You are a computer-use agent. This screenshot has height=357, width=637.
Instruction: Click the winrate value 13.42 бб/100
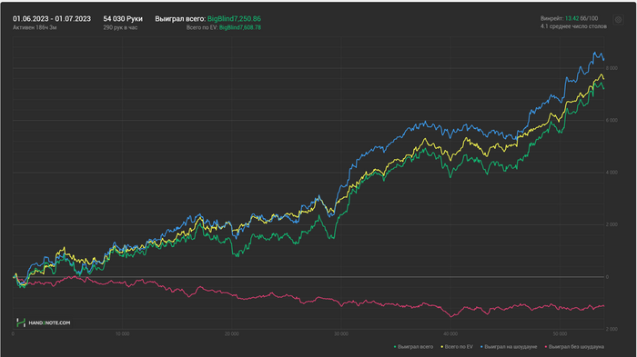pyautogui.click(x=581, y=18)
